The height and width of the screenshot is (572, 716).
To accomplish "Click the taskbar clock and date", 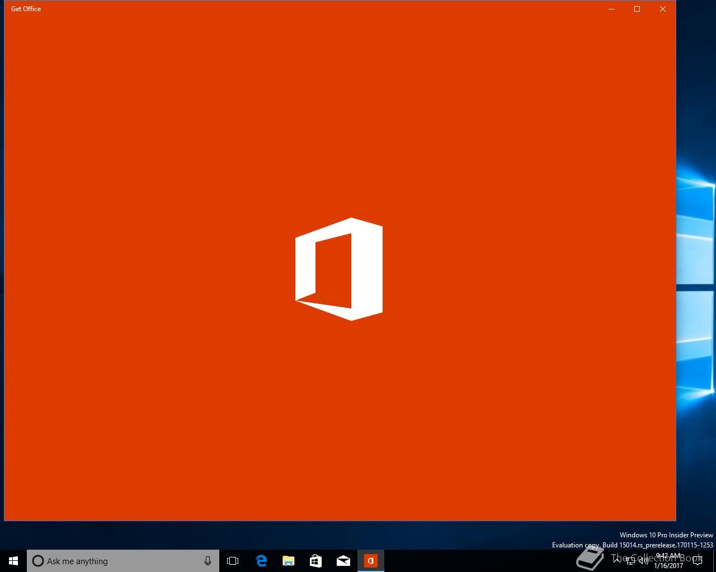I will click(x=668, y=561).
